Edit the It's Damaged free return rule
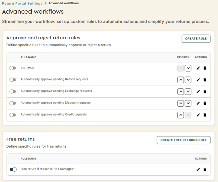This screenshot has width=218, height=182. coord(198,169)
